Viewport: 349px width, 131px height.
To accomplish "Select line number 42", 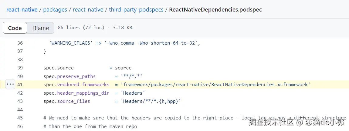I will tap(20, 93).
